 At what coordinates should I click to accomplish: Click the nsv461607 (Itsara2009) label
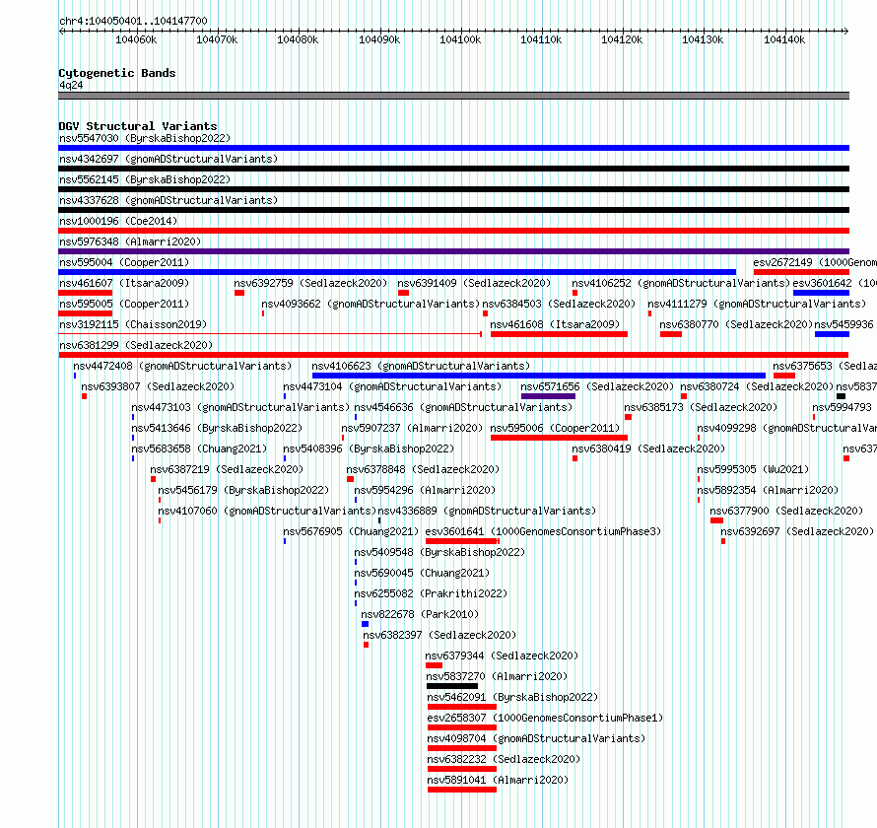124,283
